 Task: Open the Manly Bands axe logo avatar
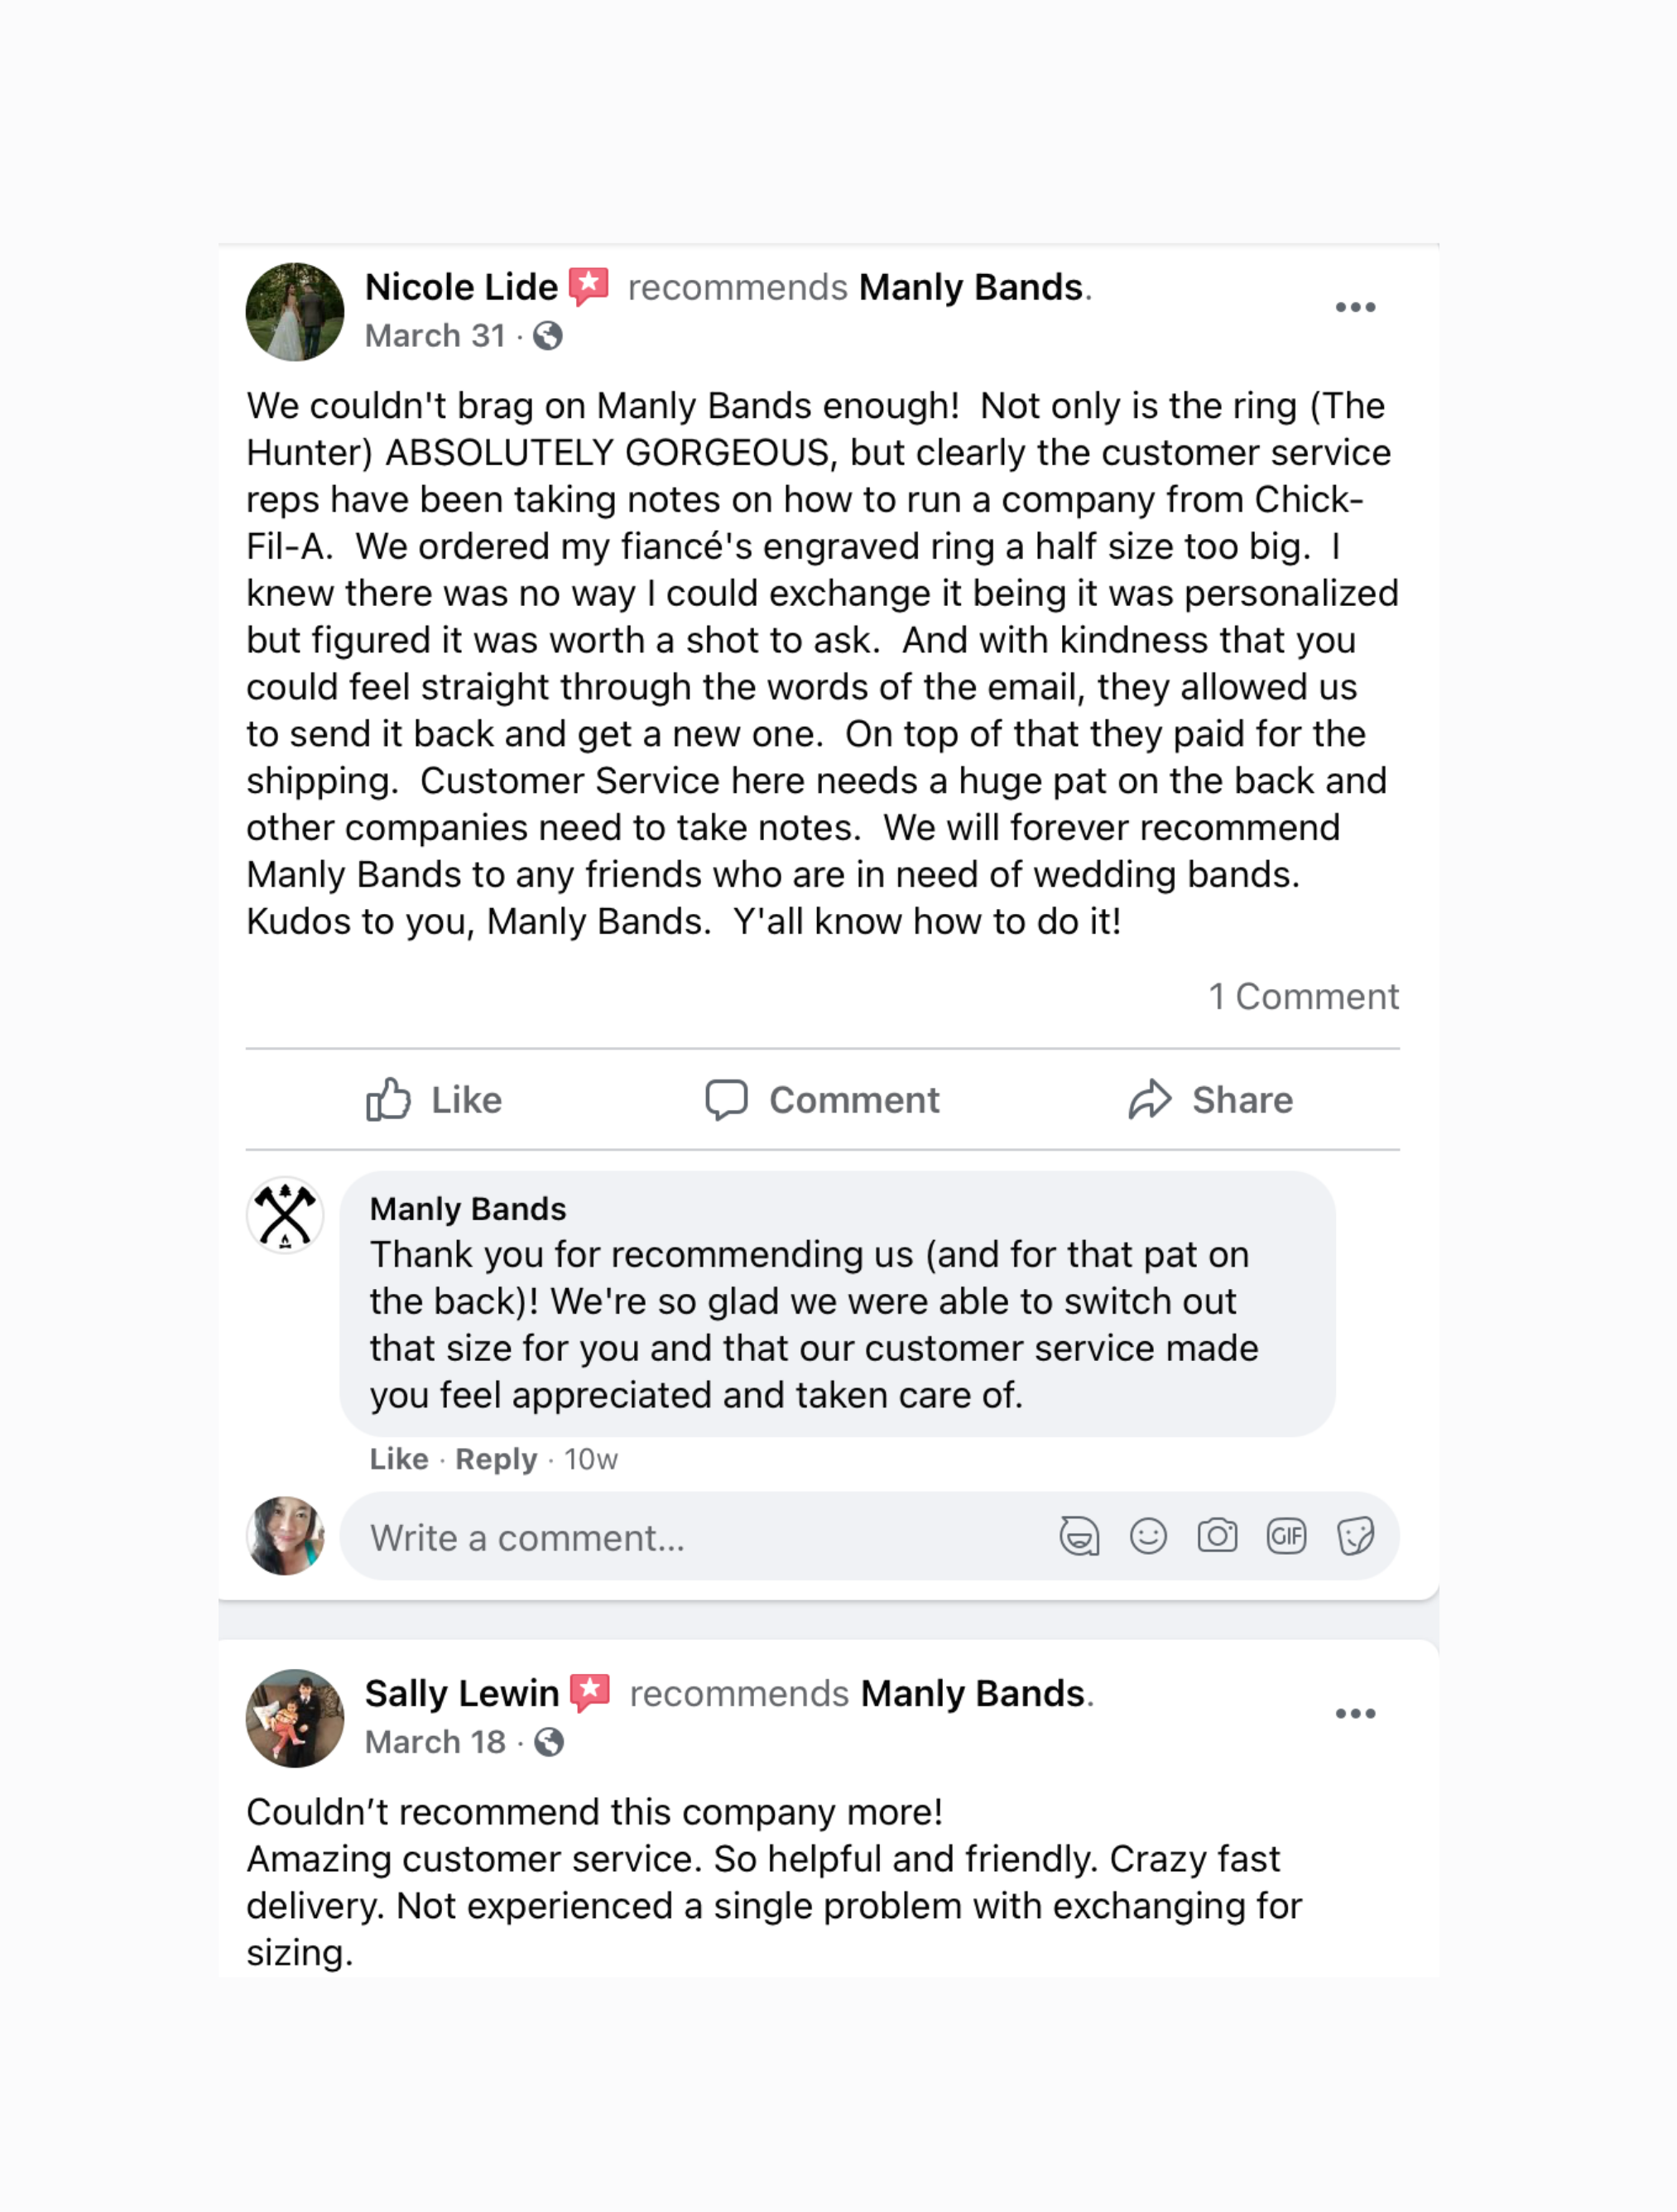pos(285,1215)
